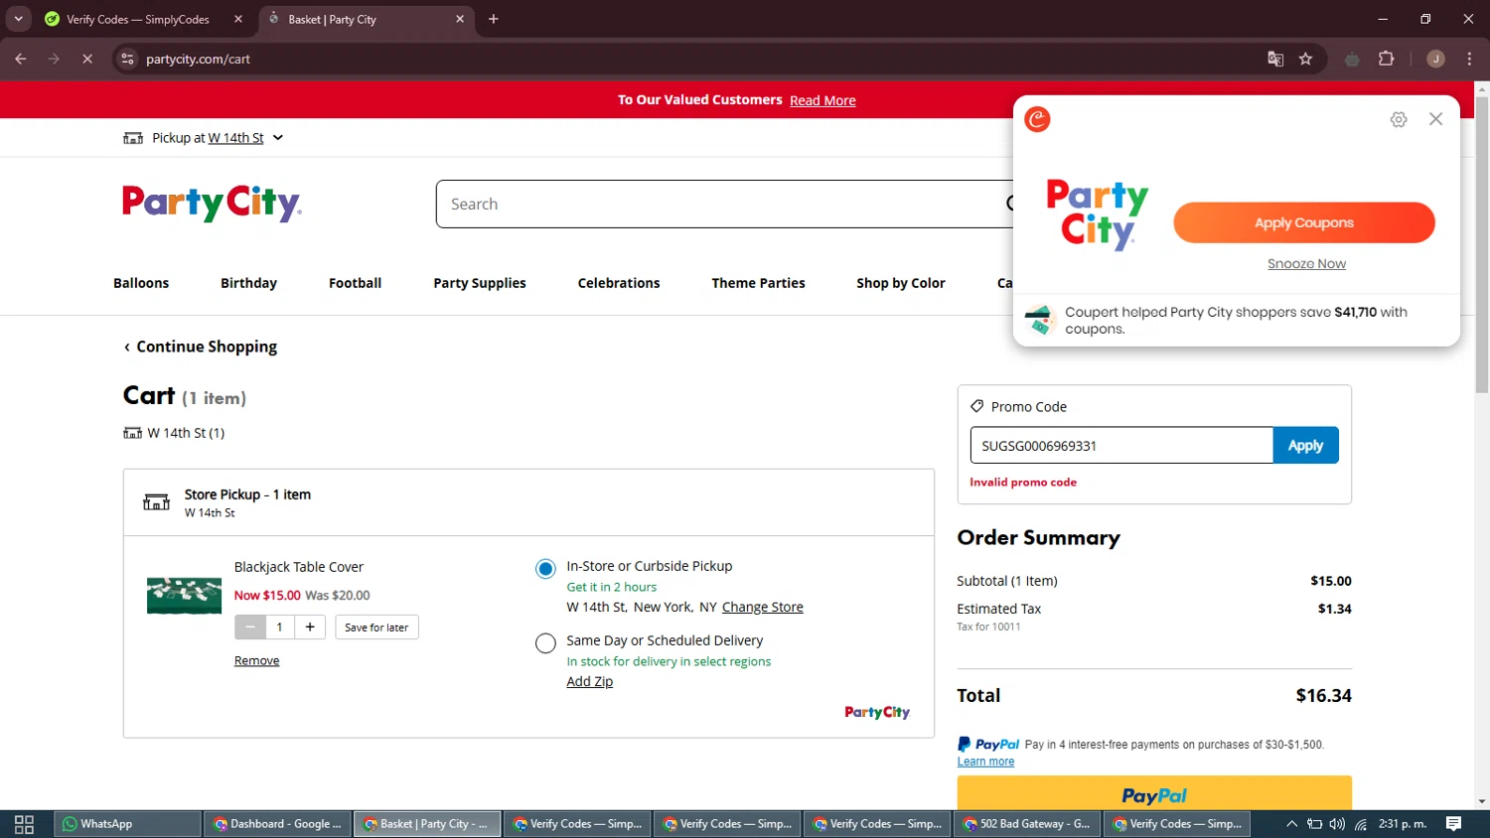Open the browser extensions puzzle icon
Viewport: 1490px width, 838px height.
point(1387,60)
